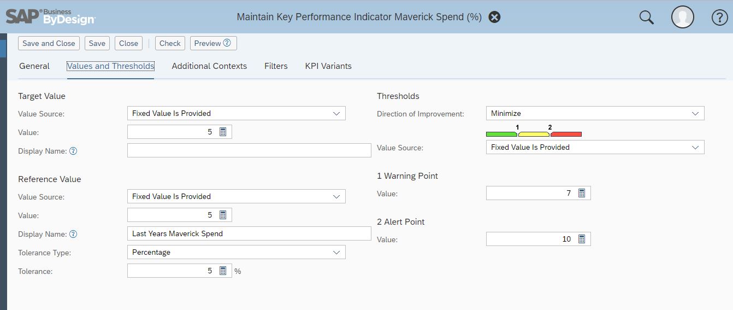This screenshot has height=310, width=733.
Task: Click the Check button
Action: [x=170, y=43]
